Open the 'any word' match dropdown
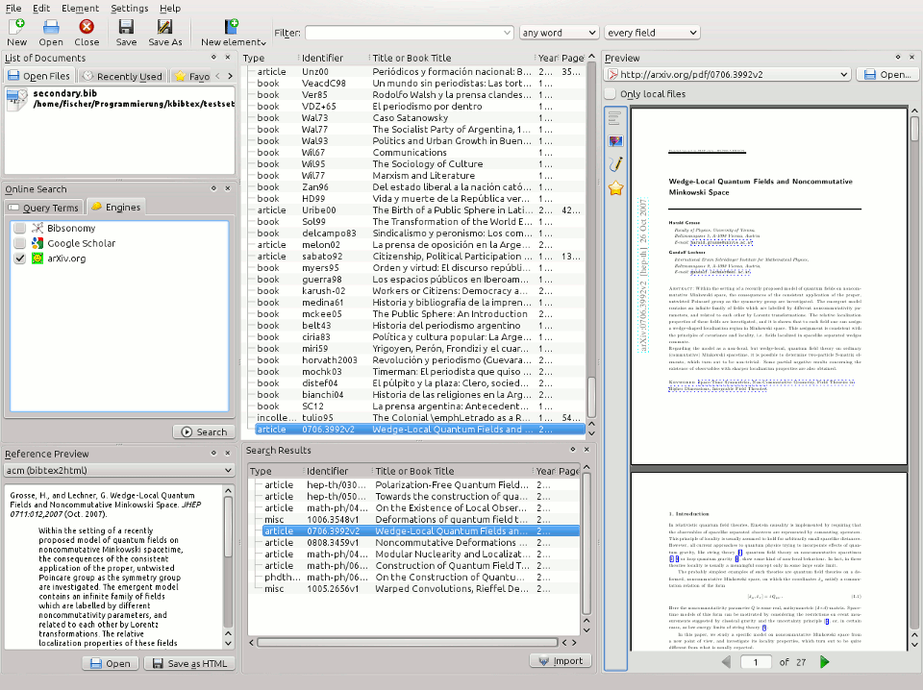The width and height of the screenshot is (923, 690). (x=559, y=33)
